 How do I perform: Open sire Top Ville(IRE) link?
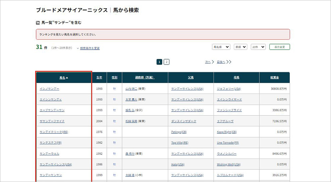pyautogui.click(x=180, y=143)
